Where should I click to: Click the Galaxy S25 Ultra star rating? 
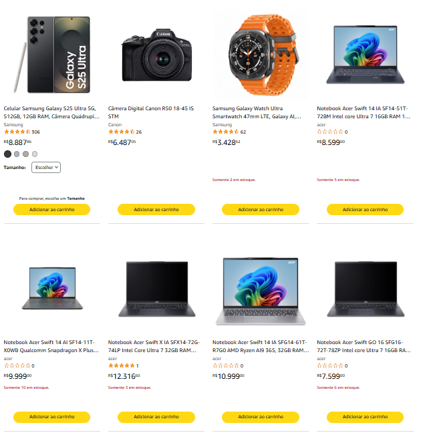(17, 132)
